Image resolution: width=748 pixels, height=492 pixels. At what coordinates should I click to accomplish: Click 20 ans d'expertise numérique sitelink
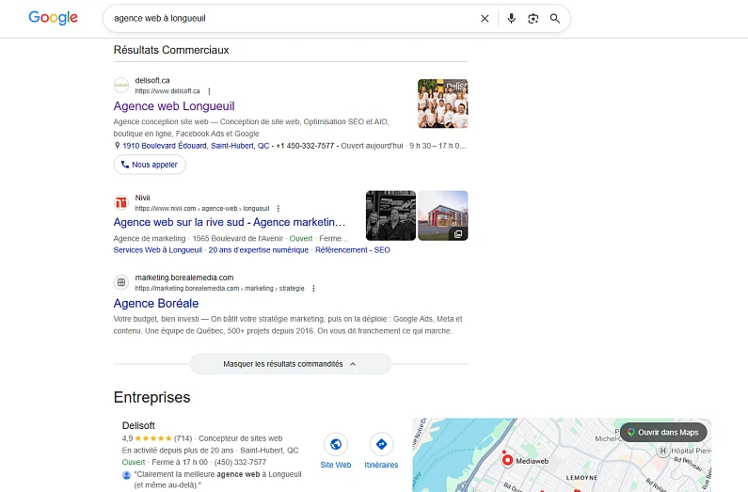pyautogui.click(x=259, y=250)
